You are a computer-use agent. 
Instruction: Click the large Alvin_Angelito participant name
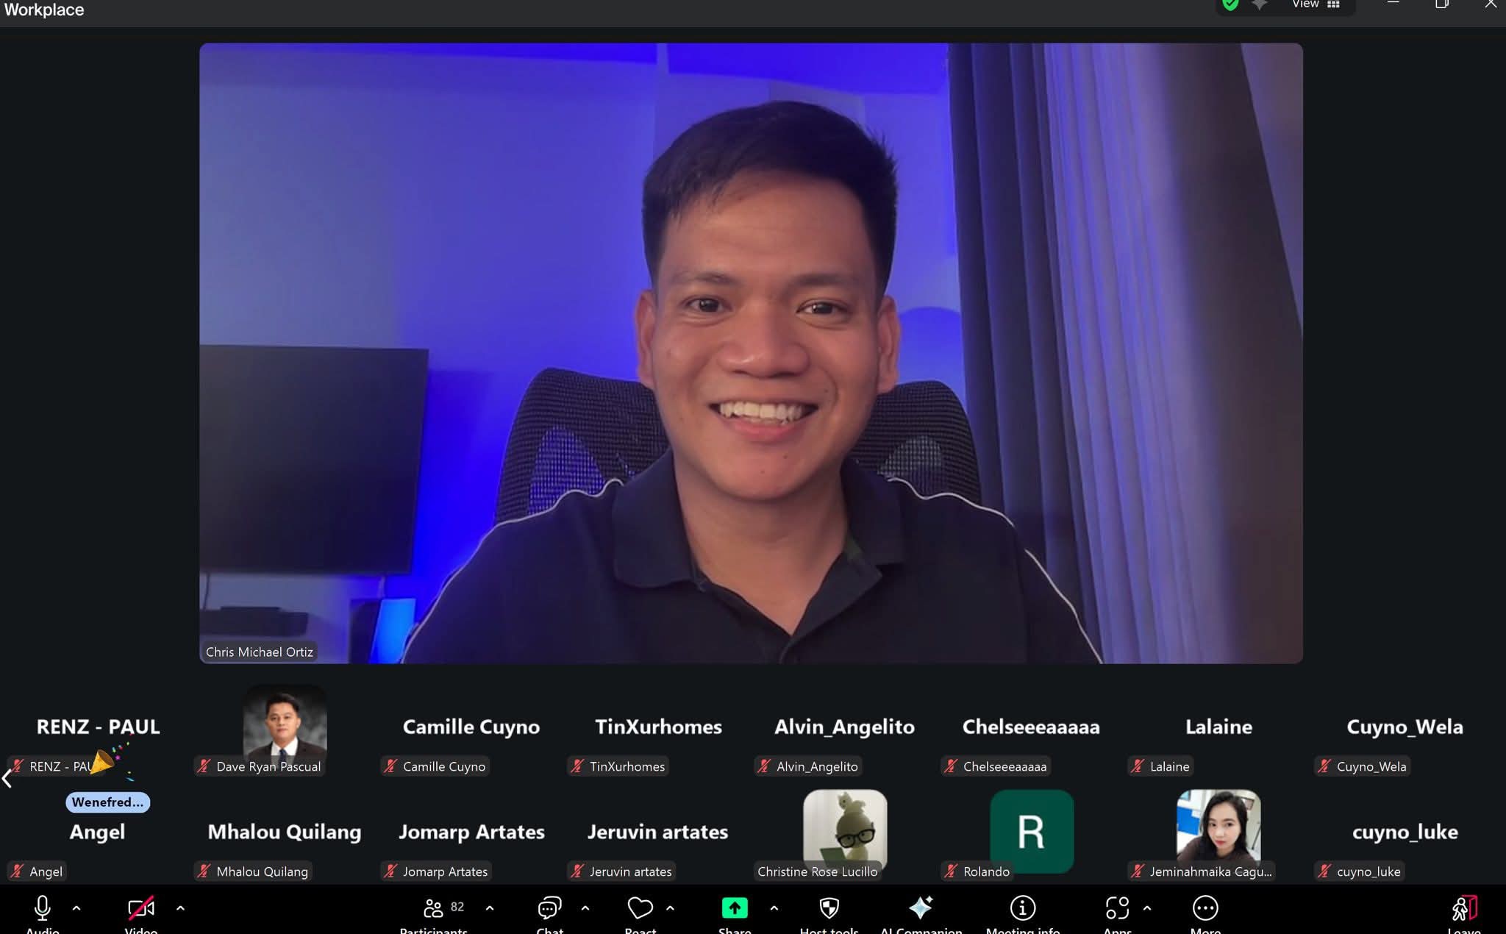[x=844, y=727]
